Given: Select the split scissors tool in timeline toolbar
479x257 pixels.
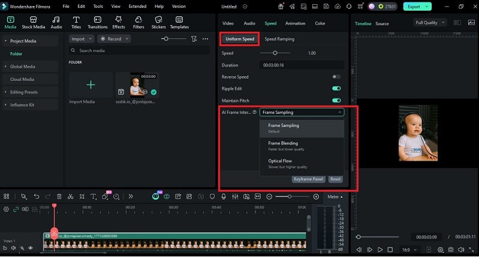Looking at the screenshot, I should click(70, 196).
